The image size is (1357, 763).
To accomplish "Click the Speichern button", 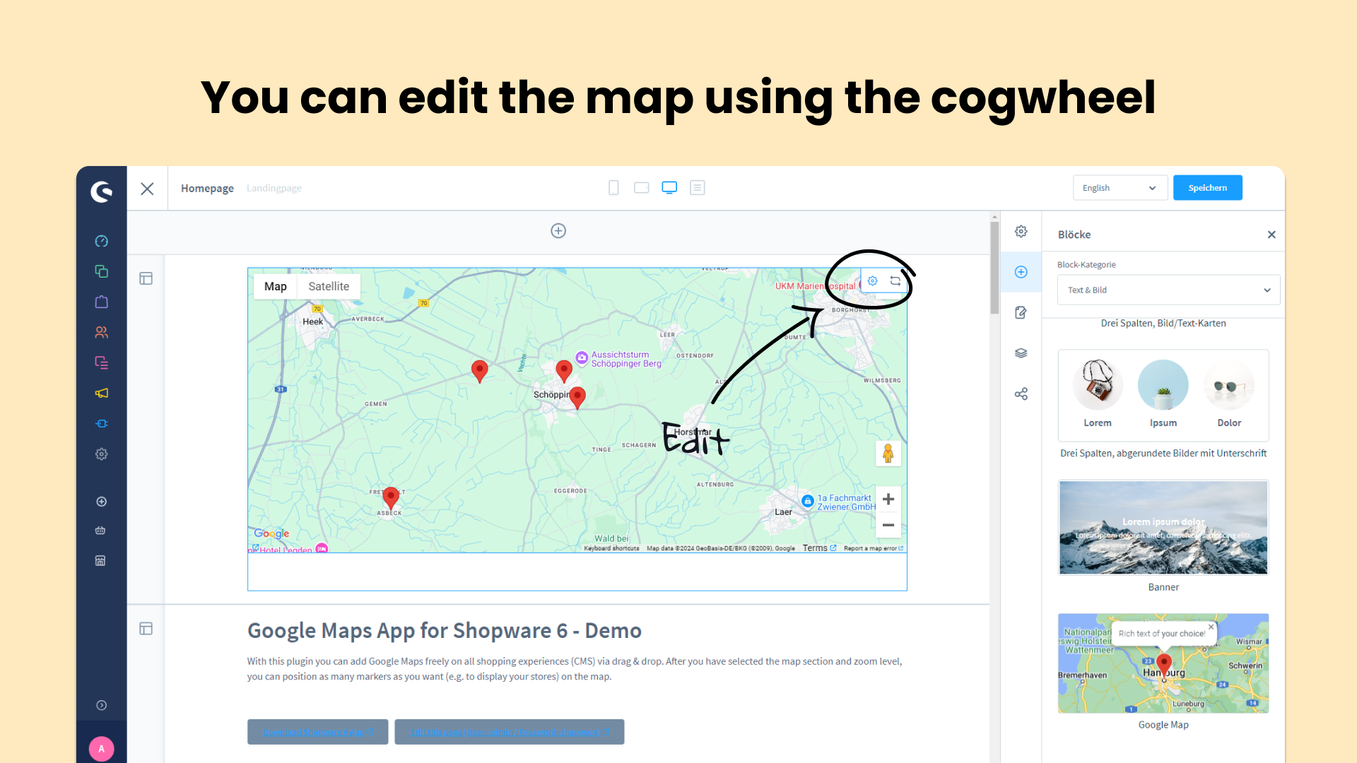I will (x=1207, y=188).
